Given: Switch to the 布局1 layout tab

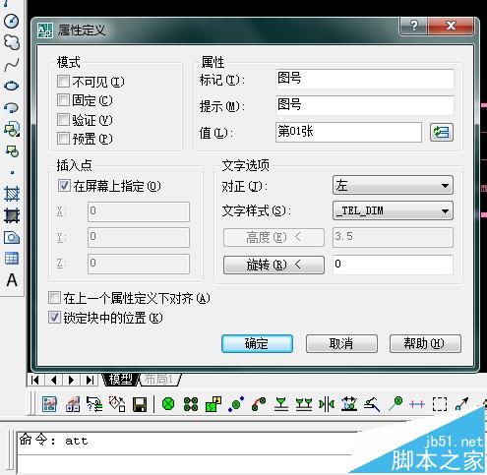Looking at the screenshot, I should click(x=159, y=380).
